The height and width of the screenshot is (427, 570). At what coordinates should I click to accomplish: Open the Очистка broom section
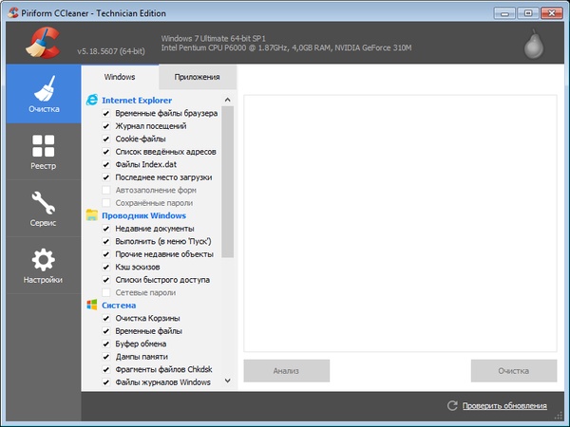43,93
